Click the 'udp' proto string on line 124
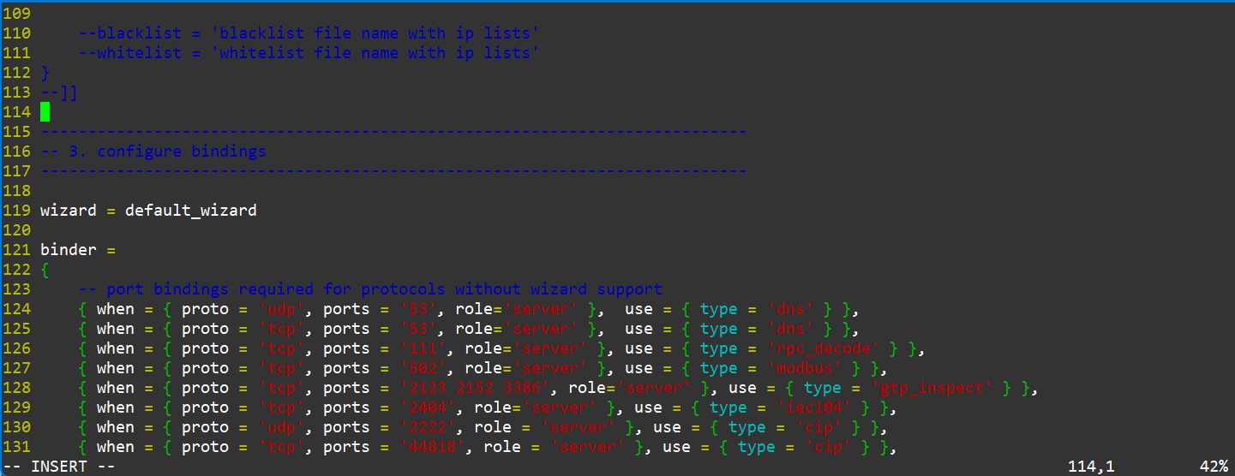 [x=281, y=309]
